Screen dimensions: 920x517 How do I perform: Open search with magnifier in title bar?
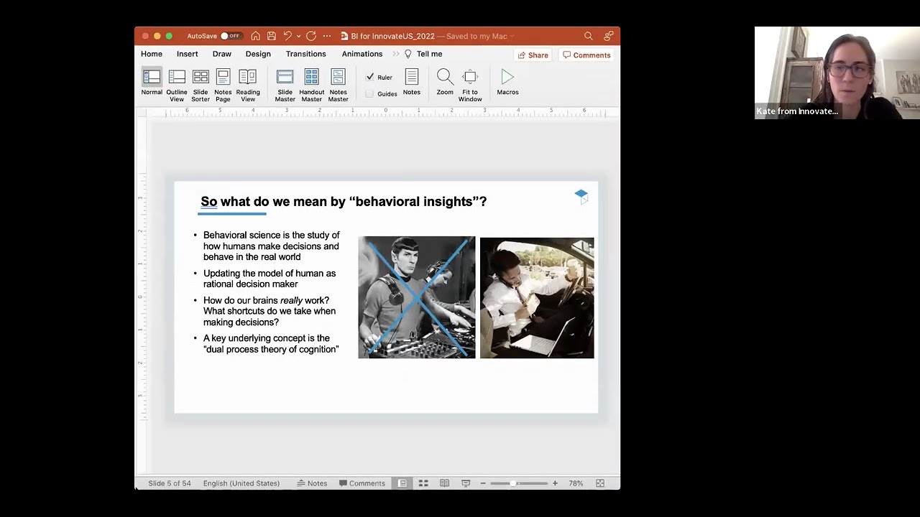[x=588, y=36]
